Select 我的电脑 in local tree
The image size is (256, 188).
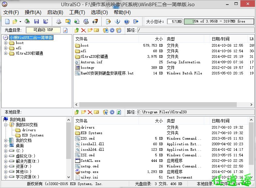click(17, 119)
